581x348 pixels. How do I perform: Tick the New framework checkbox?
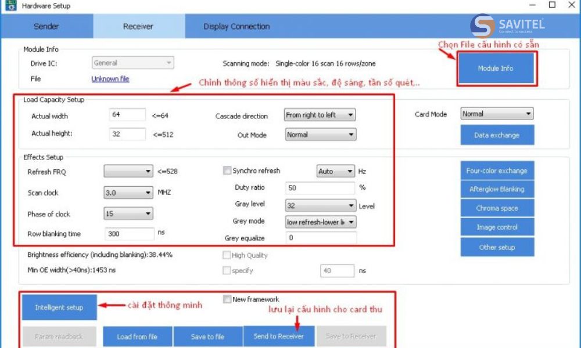227,299
